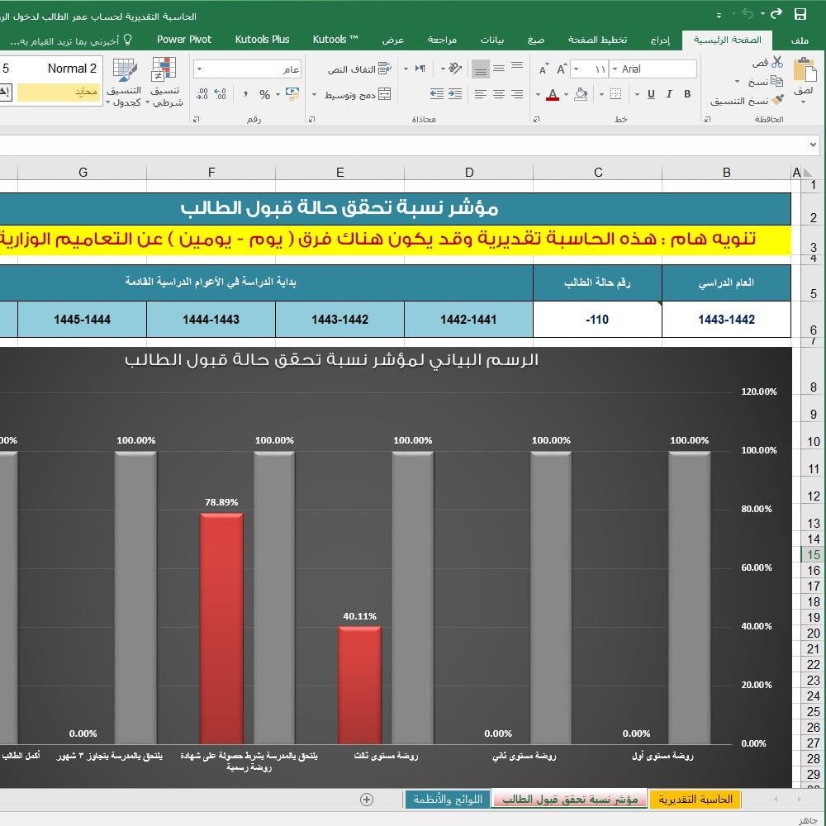This screenshot has width=826, height=826.
Task: Expand the number format dropdown (عام)
Action: [201, 69]
